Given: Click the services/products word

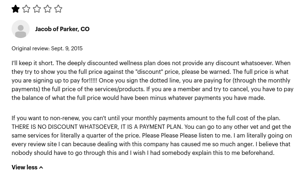Looking at the screenshot, I should click(x=120, y=89).
